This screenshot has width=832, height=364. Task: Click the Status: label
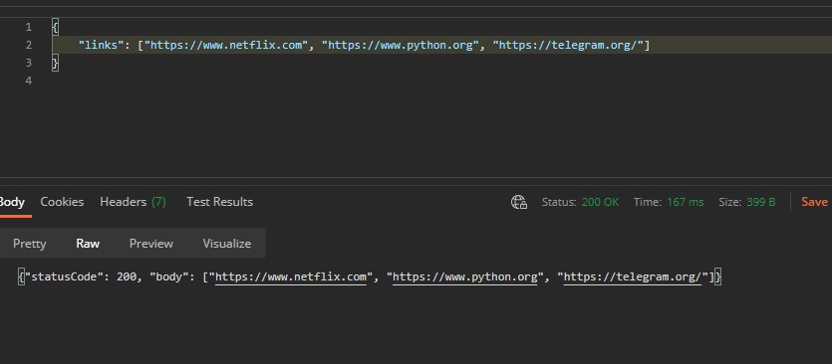[559, 202]
